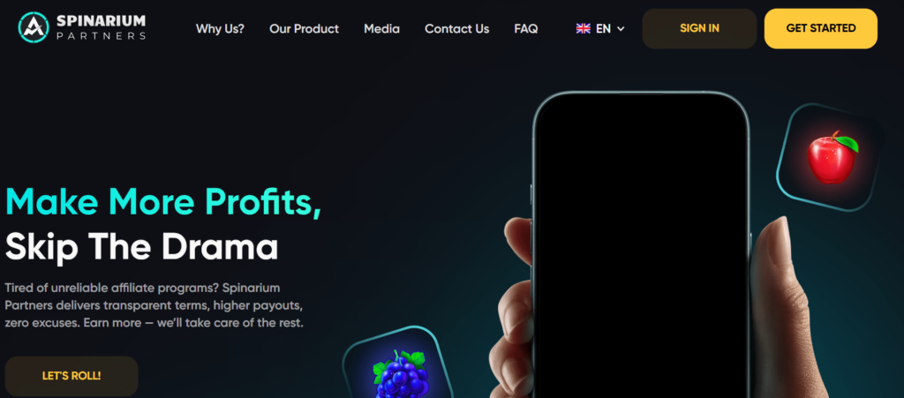The image size is (904, 398).
Task: Click the affiliate programs description paragraph
Action: click(154, 305)
